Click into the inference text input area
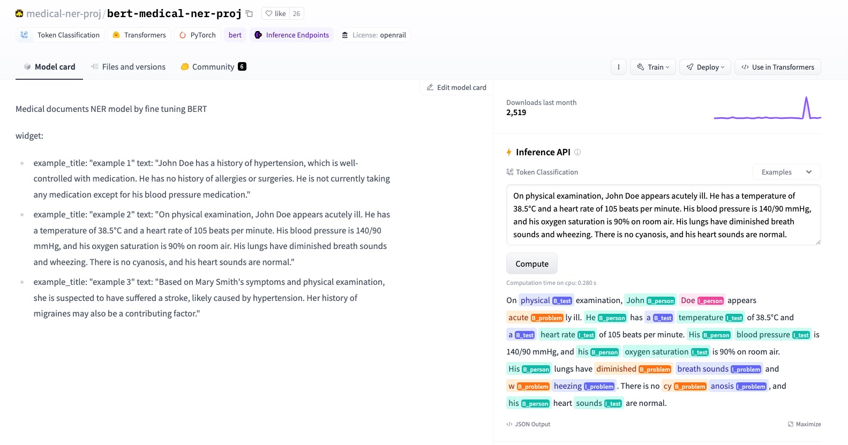Screen dimensions: 848x445 click(664, 215)
